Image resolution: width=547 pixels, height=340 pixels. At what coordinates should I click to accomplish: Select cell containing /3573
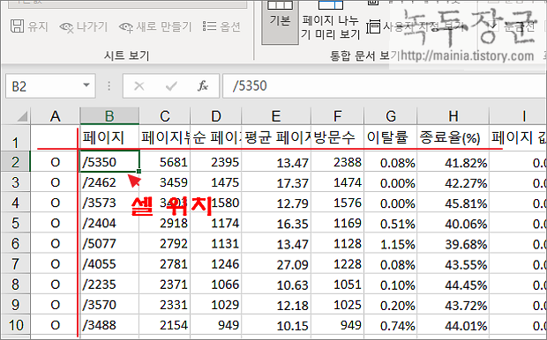coord(109,203)
